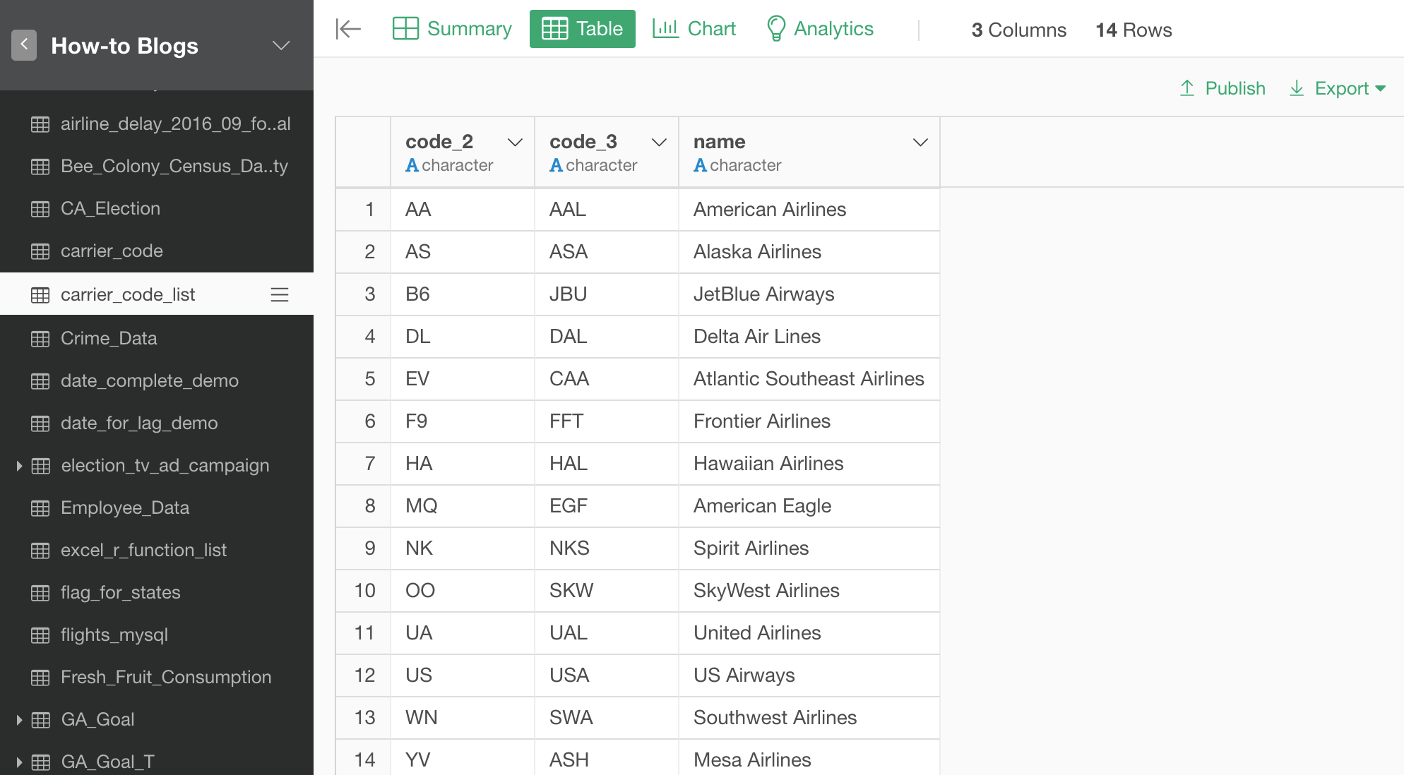Collapse the sidebar with the arrow-to-bar icon
1404x775 pixels.
pos(348,29)
